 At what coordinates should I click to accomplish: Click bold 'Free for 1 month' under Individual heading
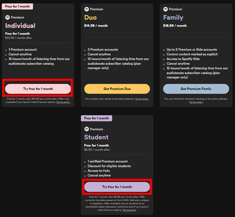(x=17, y=33)
